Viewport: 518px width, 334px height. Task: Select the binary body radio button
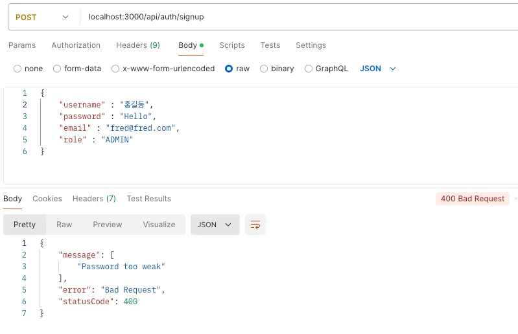coord(264,69)
